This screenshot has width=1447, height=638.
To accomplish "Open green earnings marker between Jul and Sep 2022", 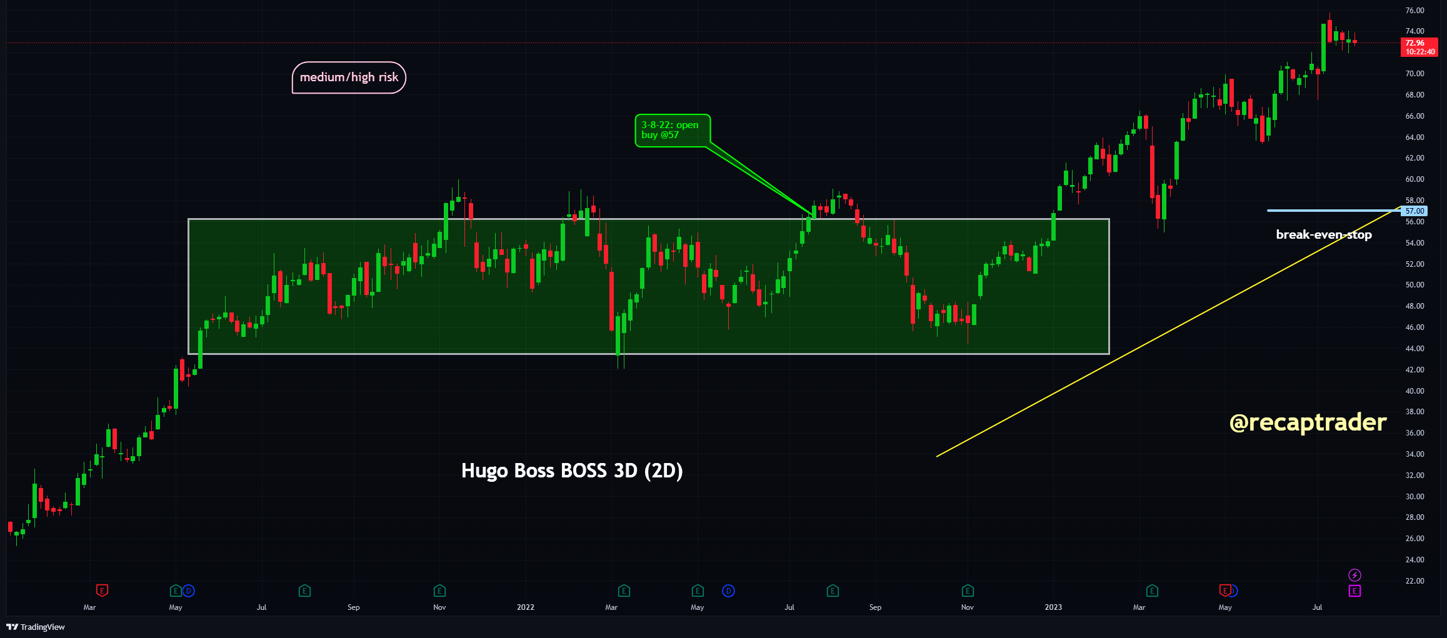I will click(833, 591).
